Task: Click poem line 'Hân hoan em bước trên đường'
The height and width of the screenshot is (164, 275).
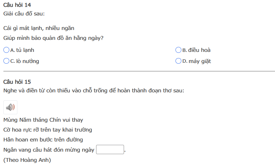Action: (x=43, y=140)
